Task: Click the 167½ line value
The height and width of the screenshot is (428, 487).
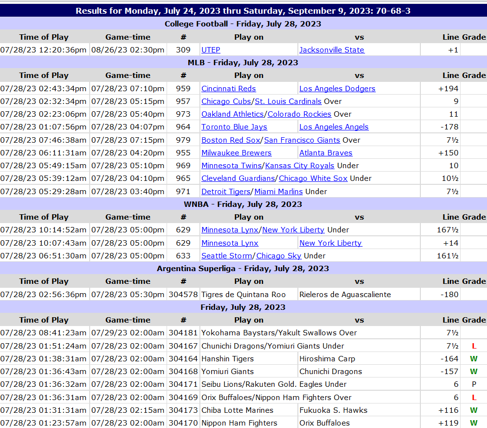Action: click(447, 230)
